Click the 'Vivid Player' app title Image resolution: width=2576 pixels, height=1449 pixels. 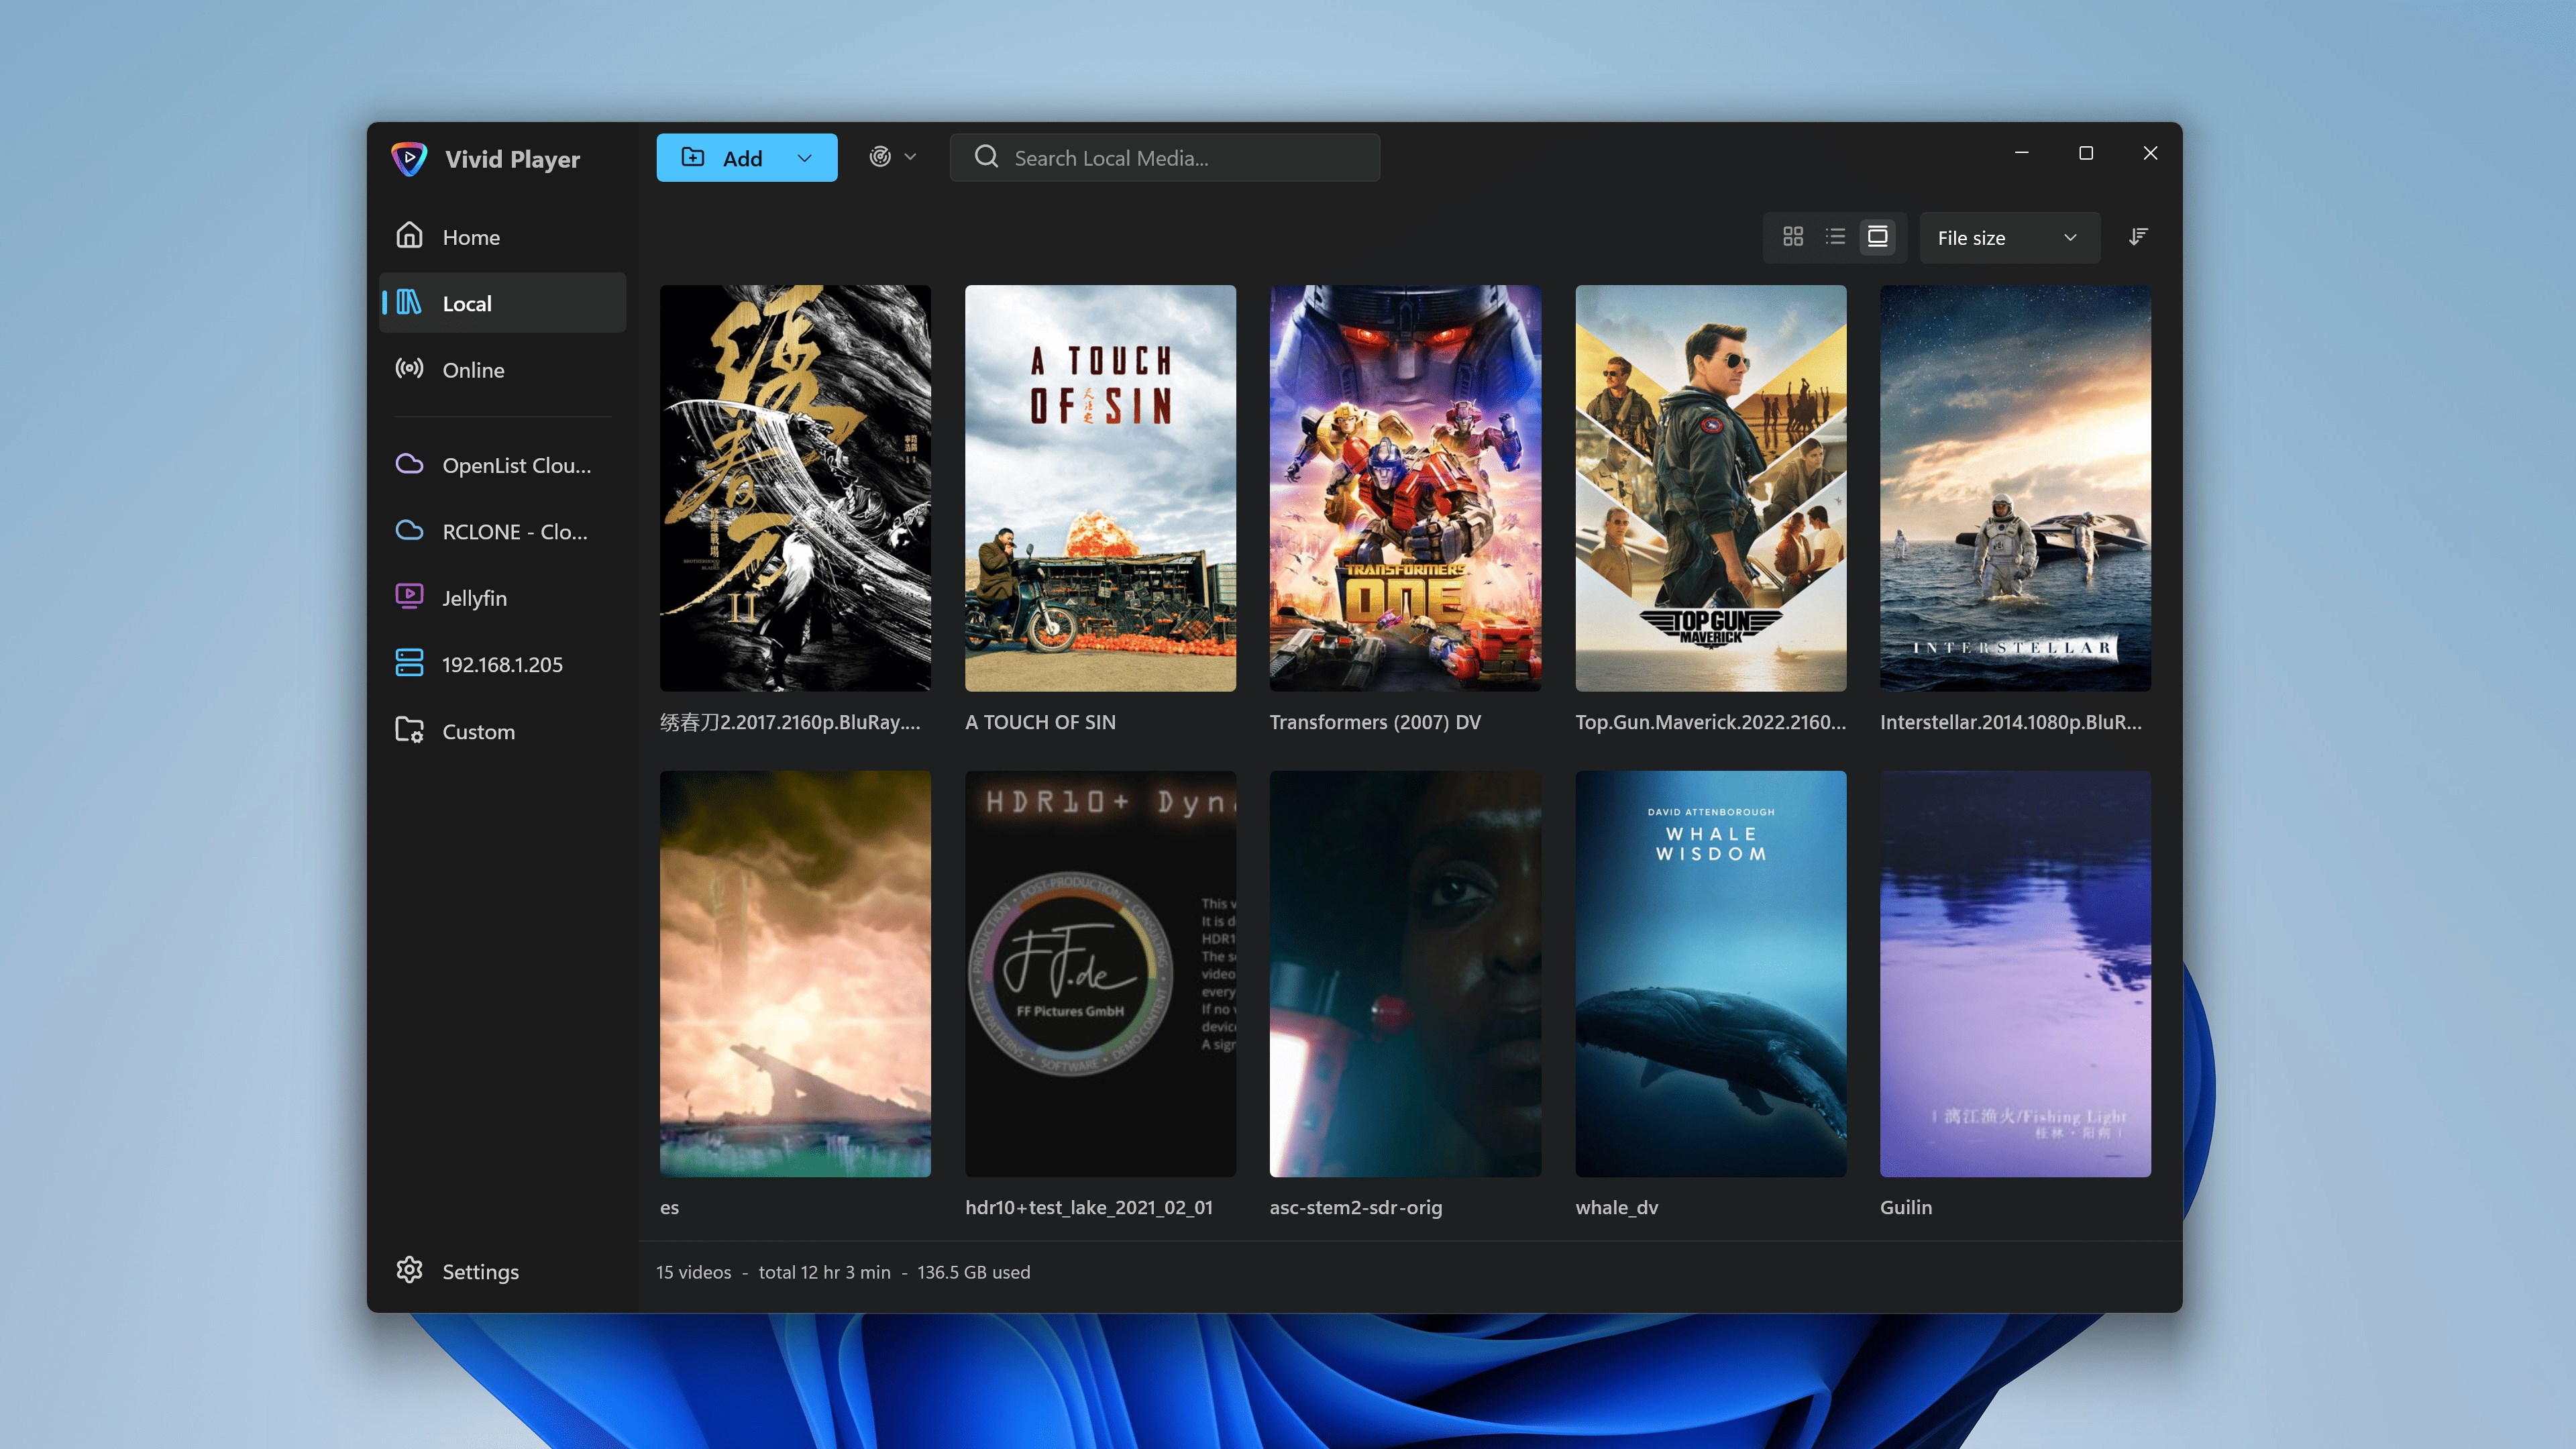[512, 159]
